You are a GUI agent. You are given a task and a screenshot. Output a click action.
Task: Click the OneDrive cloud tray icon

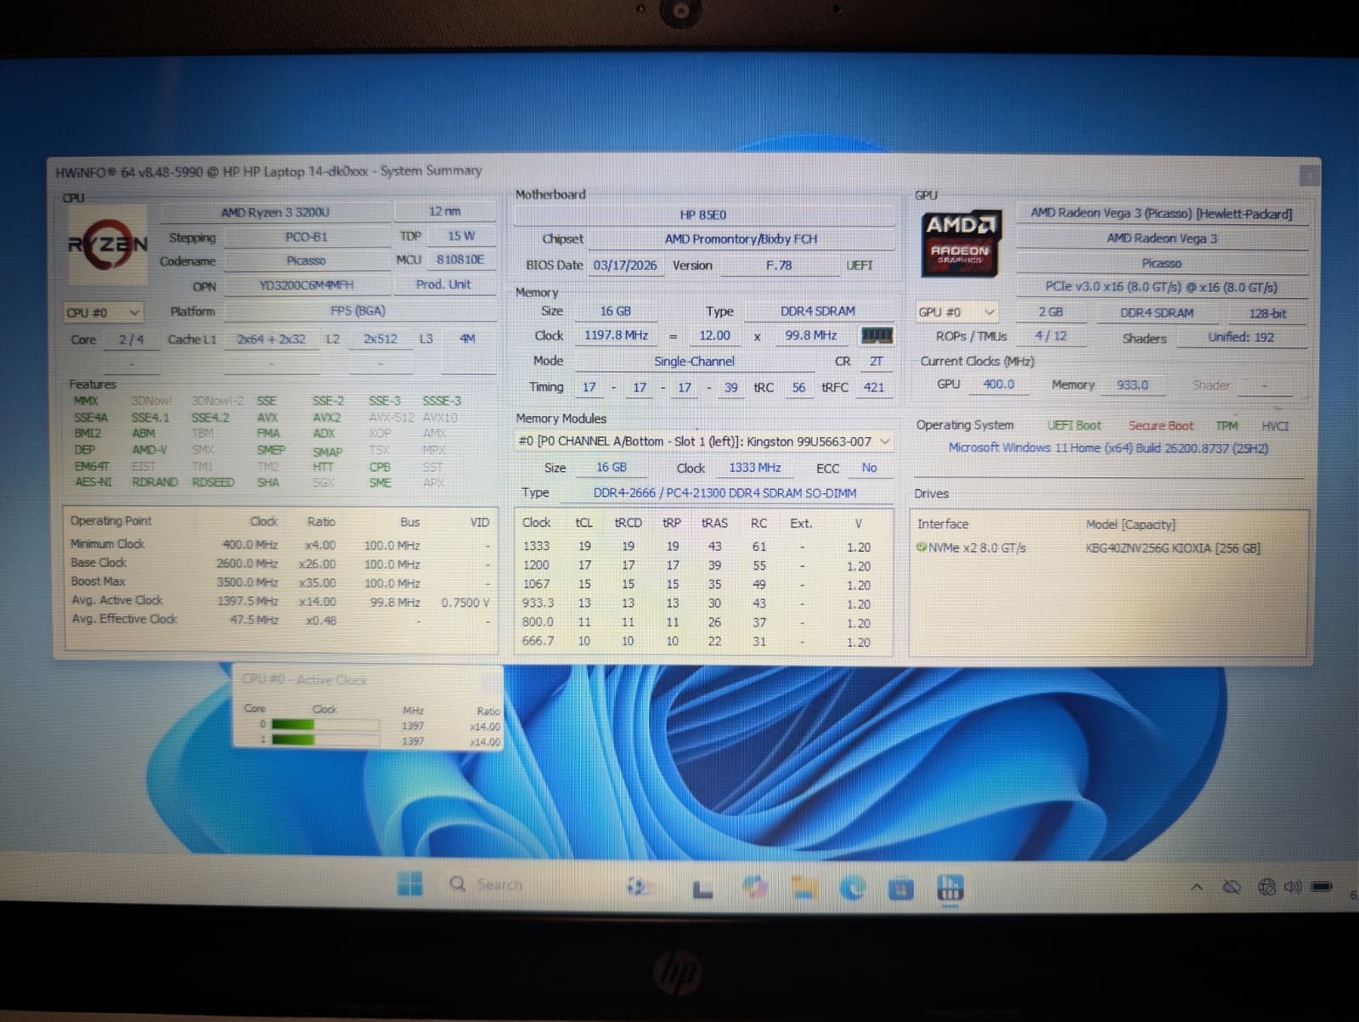[x=1232, y=887]
